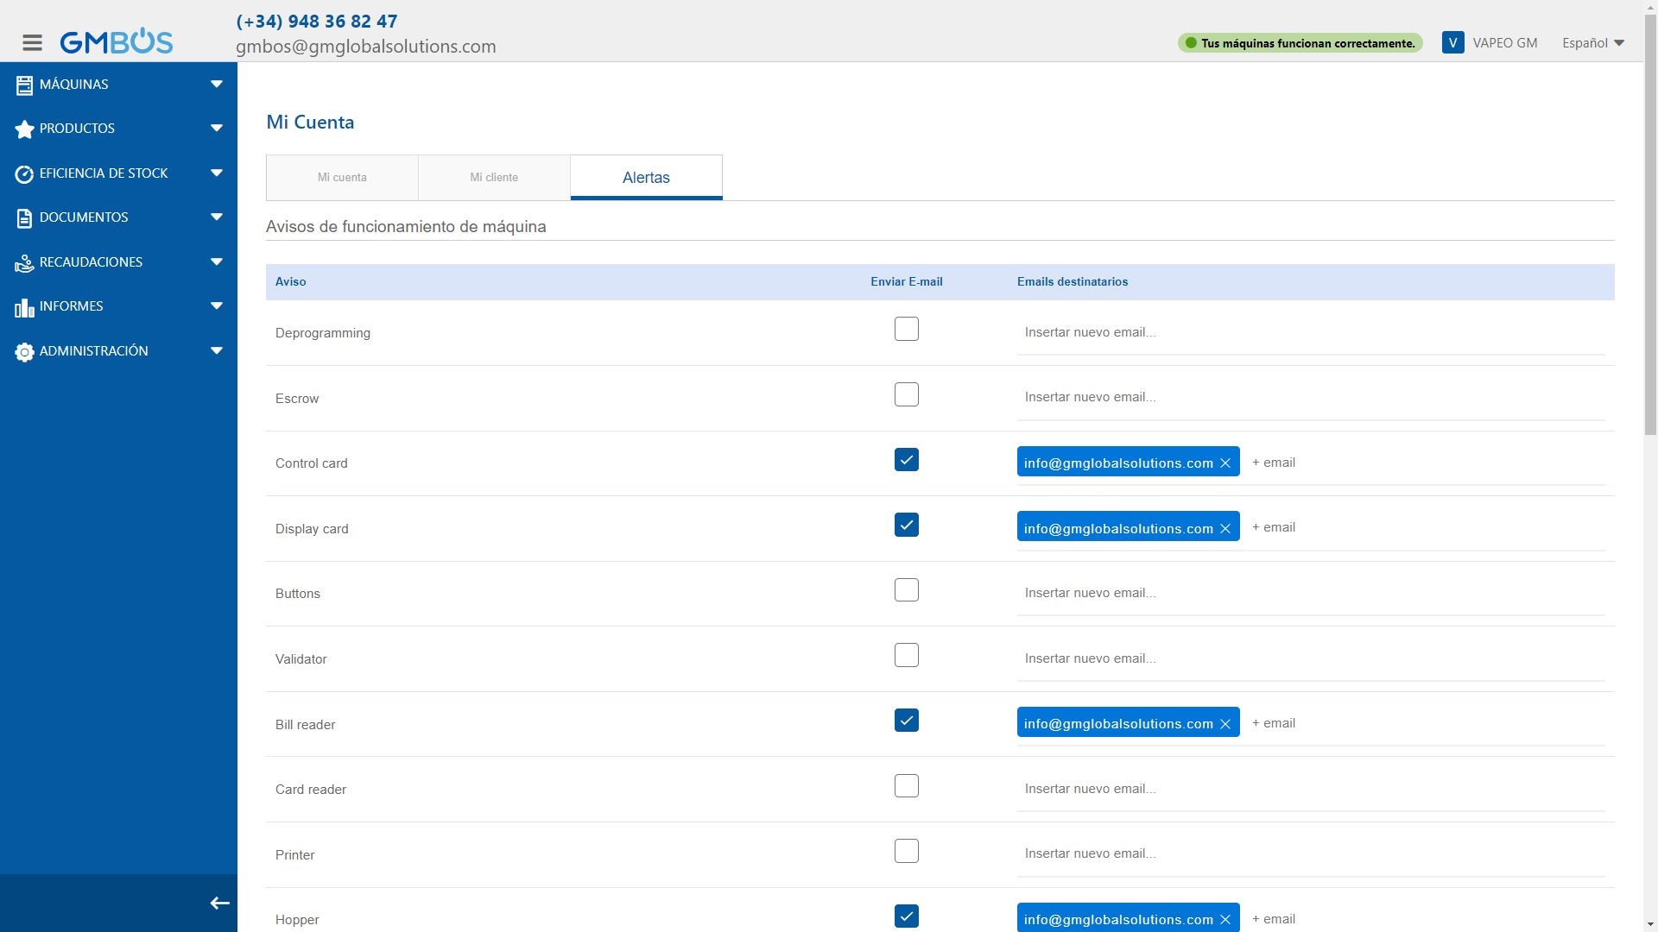1658x932 pixels.
Task: Click the Informes chart icon
Action: click(24, 307)
